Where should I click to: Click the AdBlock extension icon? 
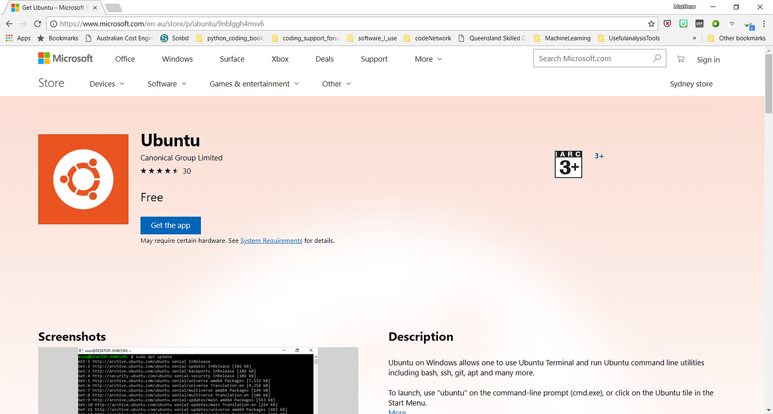(x=667, y=22)
